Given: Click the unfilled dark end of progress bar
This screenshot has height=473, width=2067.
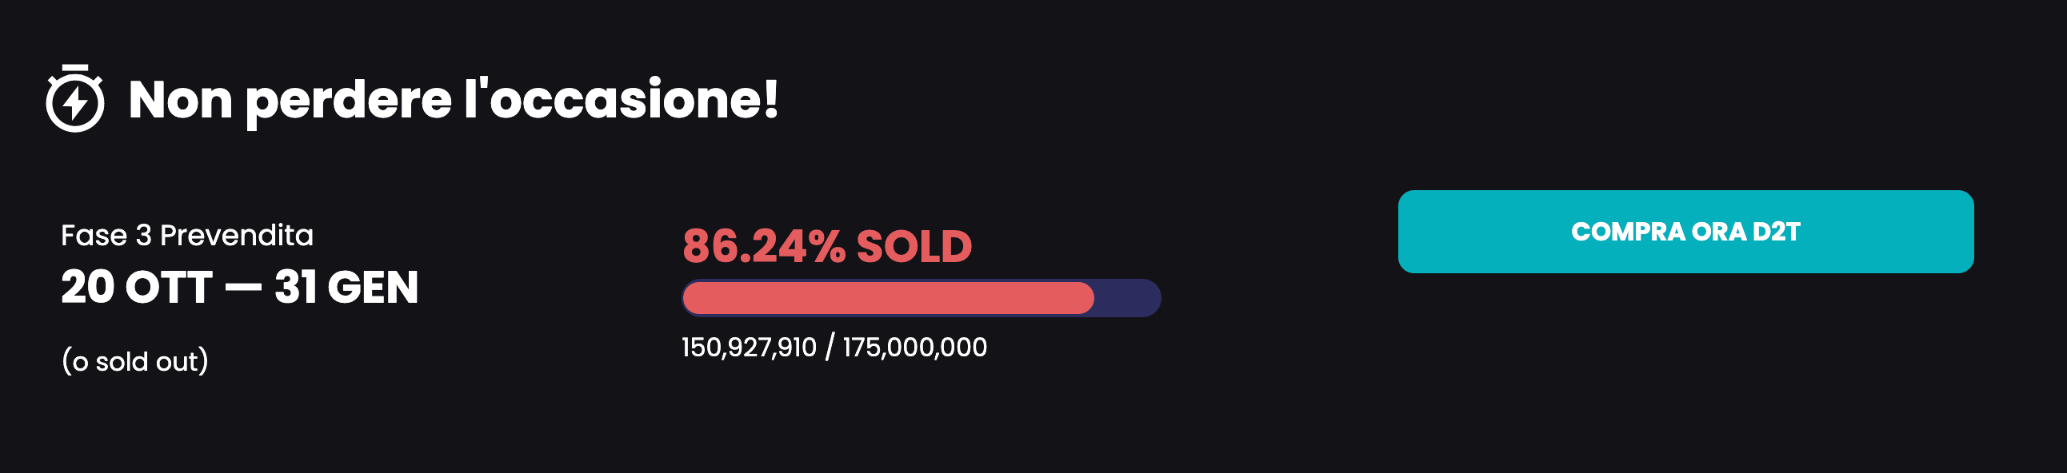Looking at the screenshot, I should [1127, 298].
